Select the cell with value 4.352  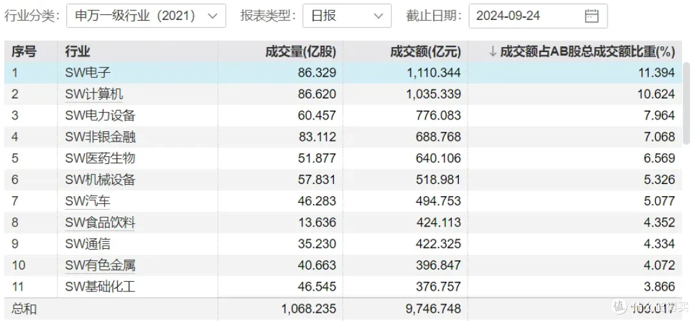tap(660, 223)
